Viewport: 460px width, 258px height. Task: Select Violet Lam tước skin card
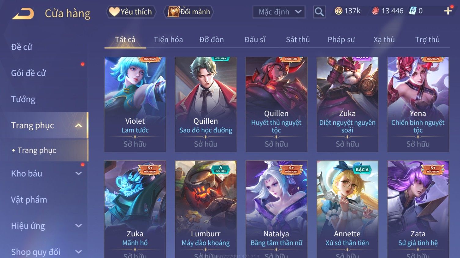(135, 104)
